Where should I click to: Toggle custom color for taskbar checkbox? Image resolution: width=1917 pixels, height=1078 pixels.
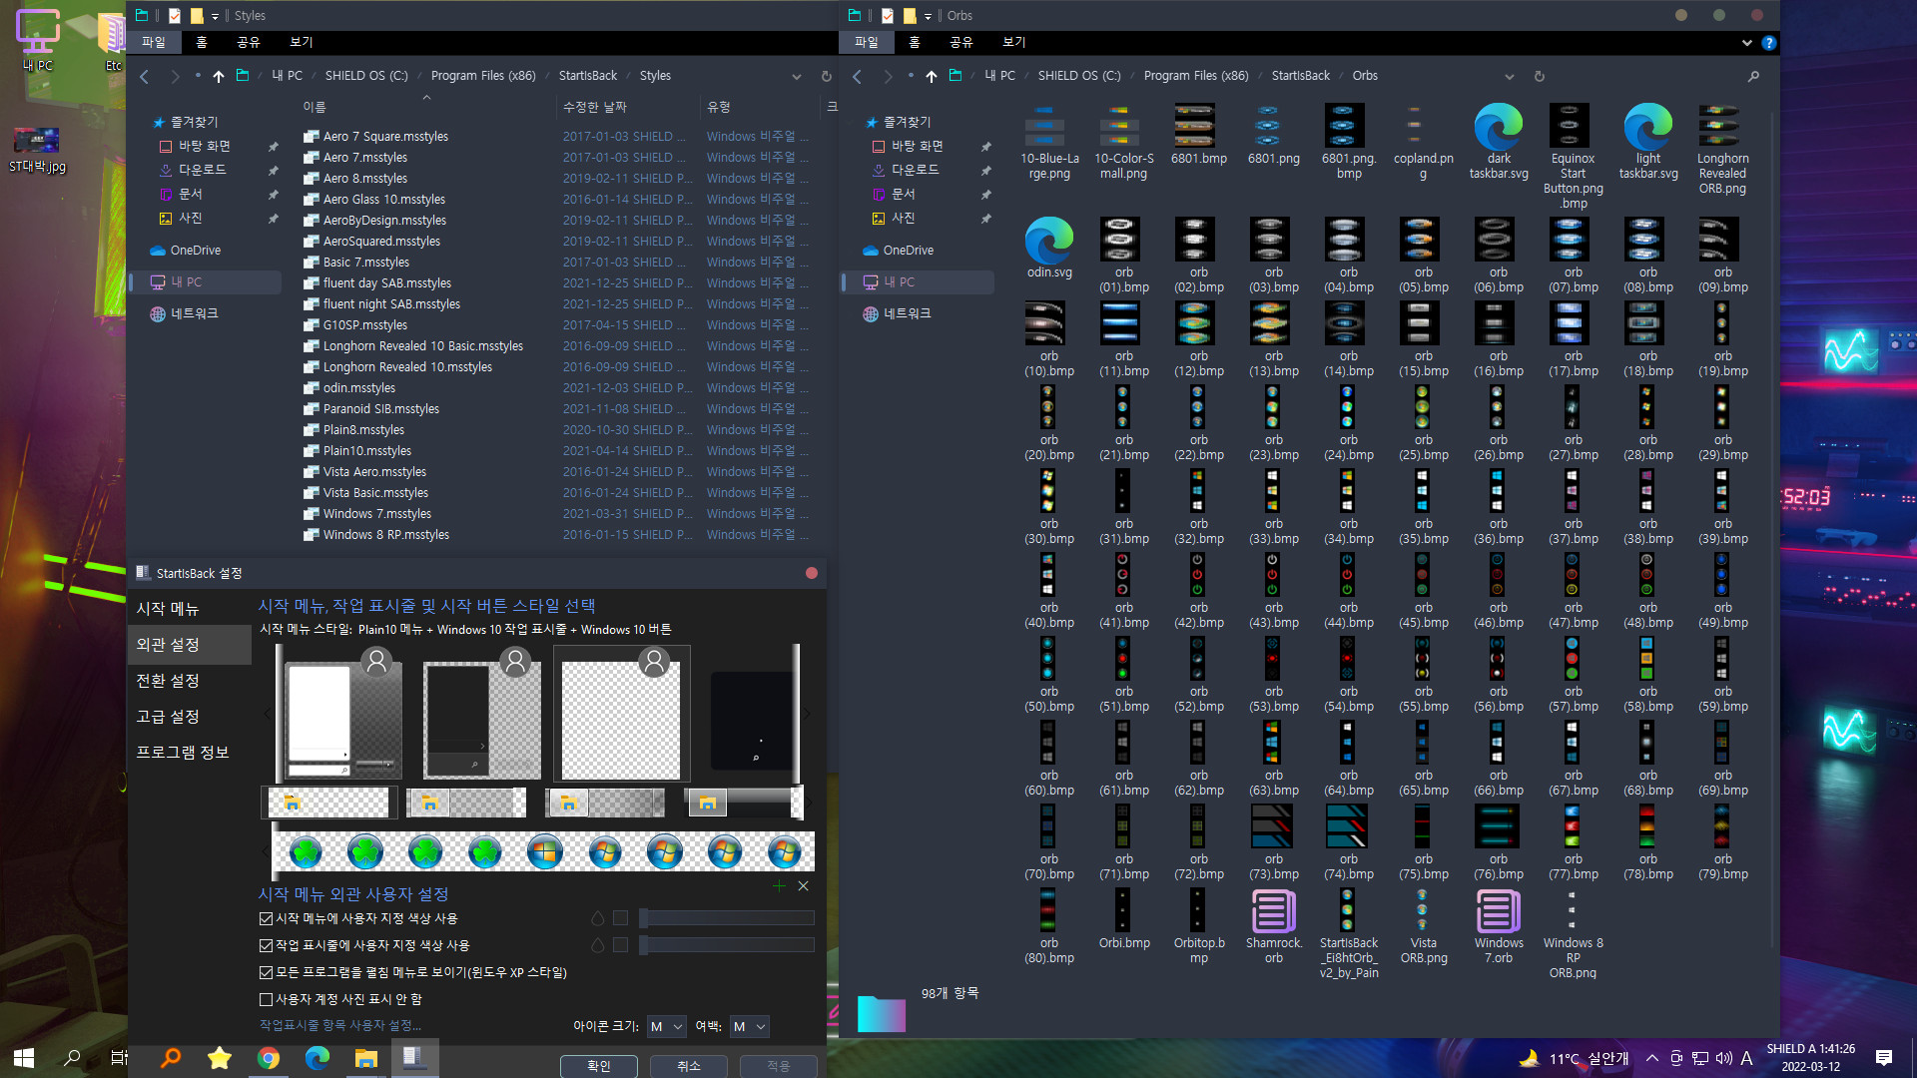pos(266,945)
